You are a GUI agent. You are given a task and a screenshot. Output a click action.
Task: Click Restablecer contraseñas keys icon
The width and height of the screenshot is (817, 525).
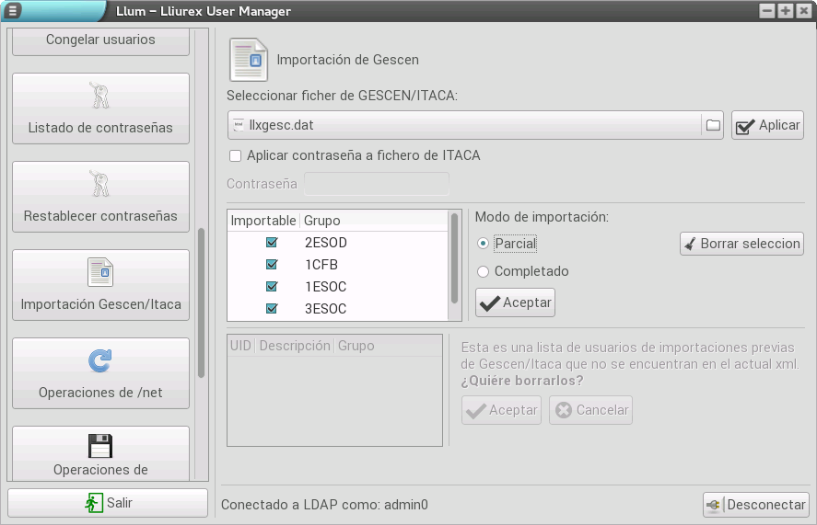[99, 184]
